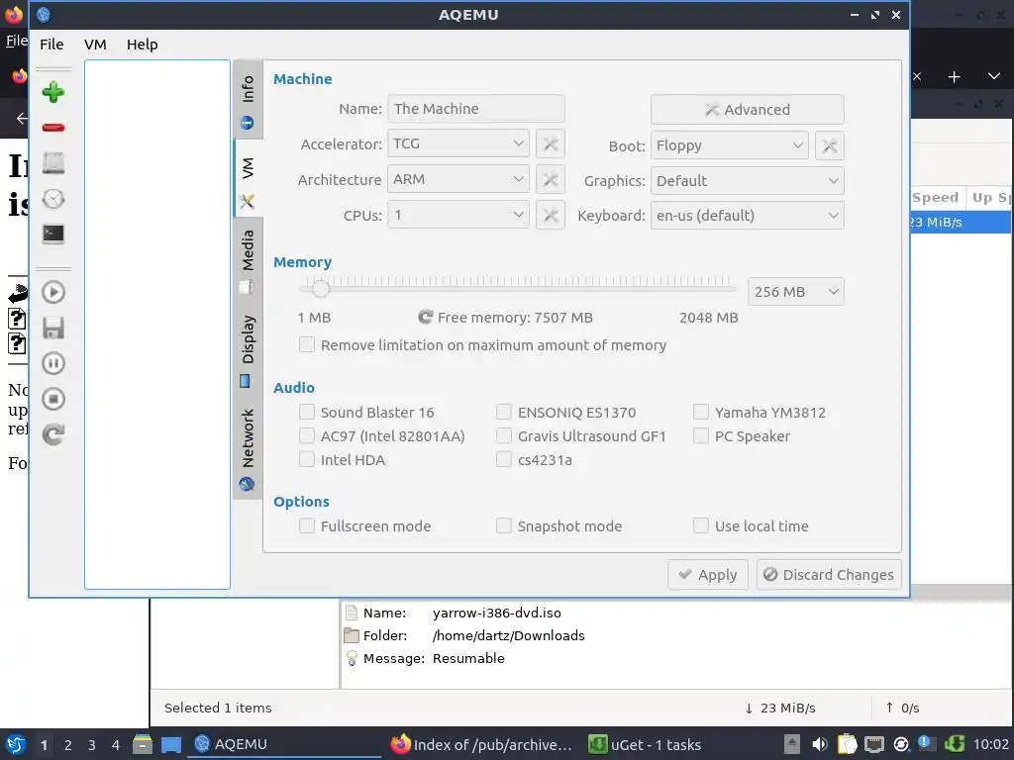Save VM state with floppy disk icon
1014x760 pixels.
tap(53, 328)
